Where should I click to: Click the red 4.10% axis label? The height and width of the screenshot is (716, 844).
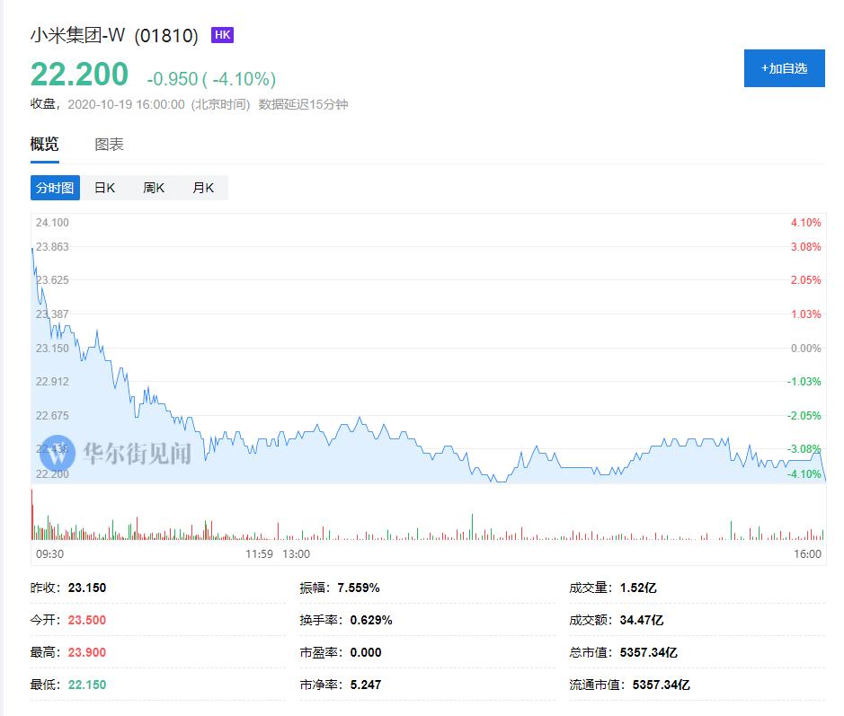click(x=805, y=223)
